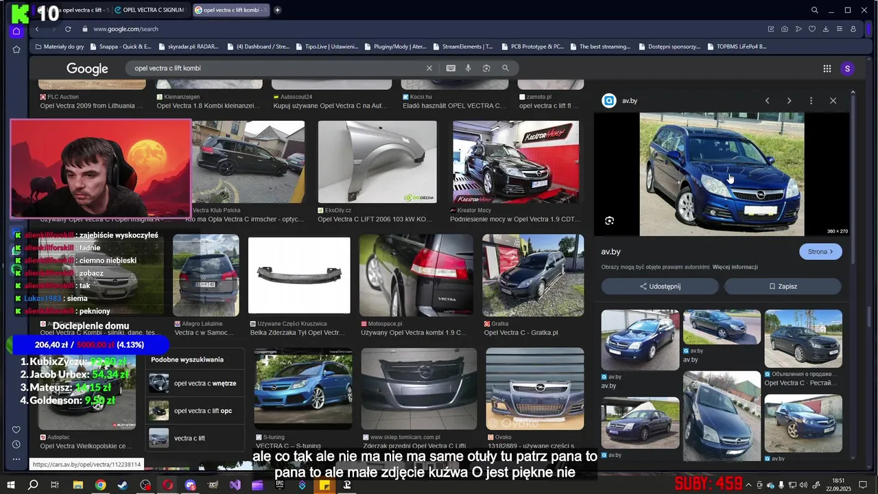Viewport: 878px width, 494px height.
Task: Open 'Opel Vectra C - Рестай...' related image
Action: (x=803, y=339)
